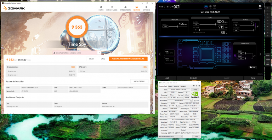Go to Stress Tests in 3DMark

tap(125, 8)
